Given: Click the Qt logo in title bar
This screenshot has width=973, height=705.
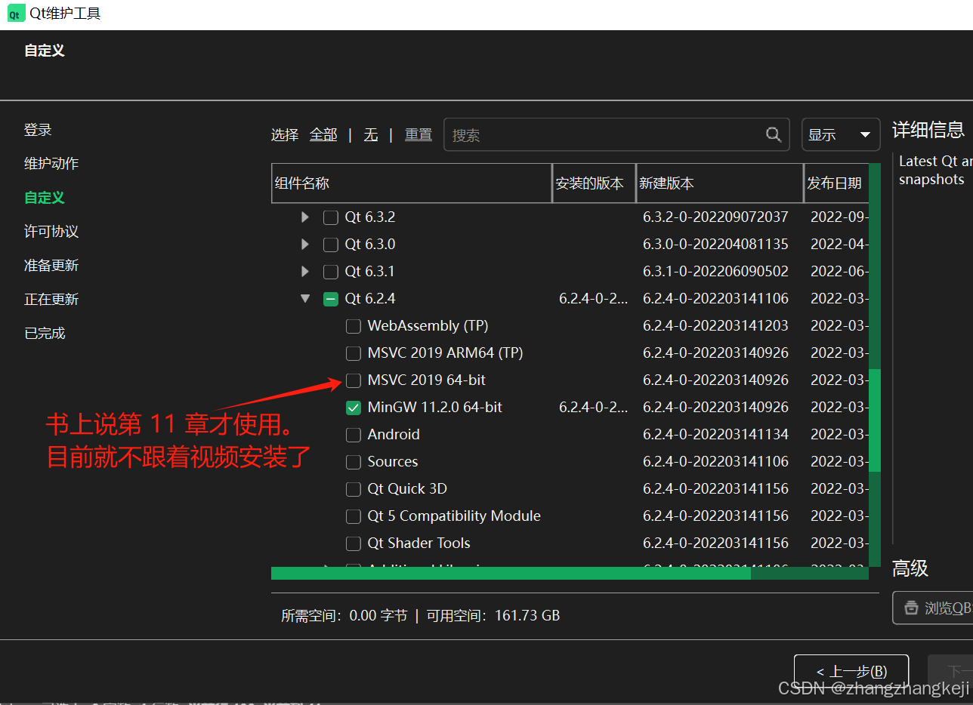Looking at the screenshot, I should (16, 14).
